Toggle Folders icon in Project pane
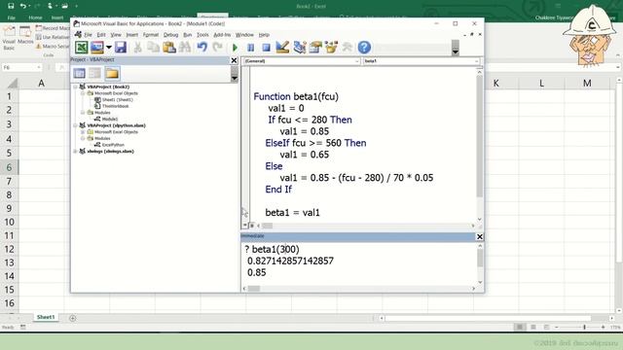The height and width of the screenshot is (350, 623). [x=112, y=73]
